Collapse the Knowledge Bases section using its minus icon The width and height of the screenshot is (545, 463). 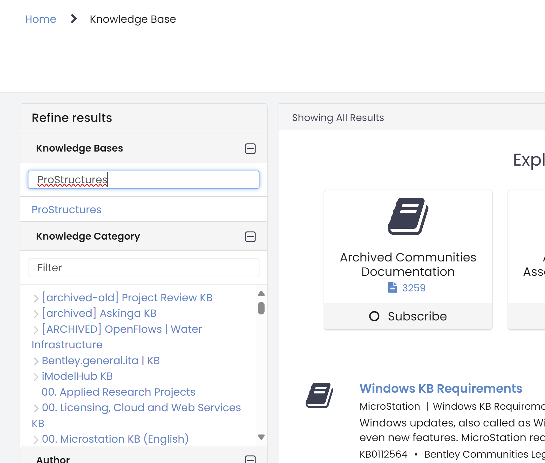pyautogui.click(x=250, y=149)
